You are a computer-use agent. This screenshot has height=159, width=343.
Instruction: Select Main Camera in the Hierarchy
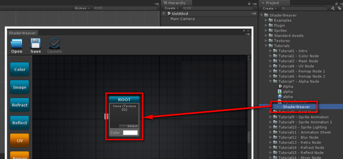tap(183, 19)
